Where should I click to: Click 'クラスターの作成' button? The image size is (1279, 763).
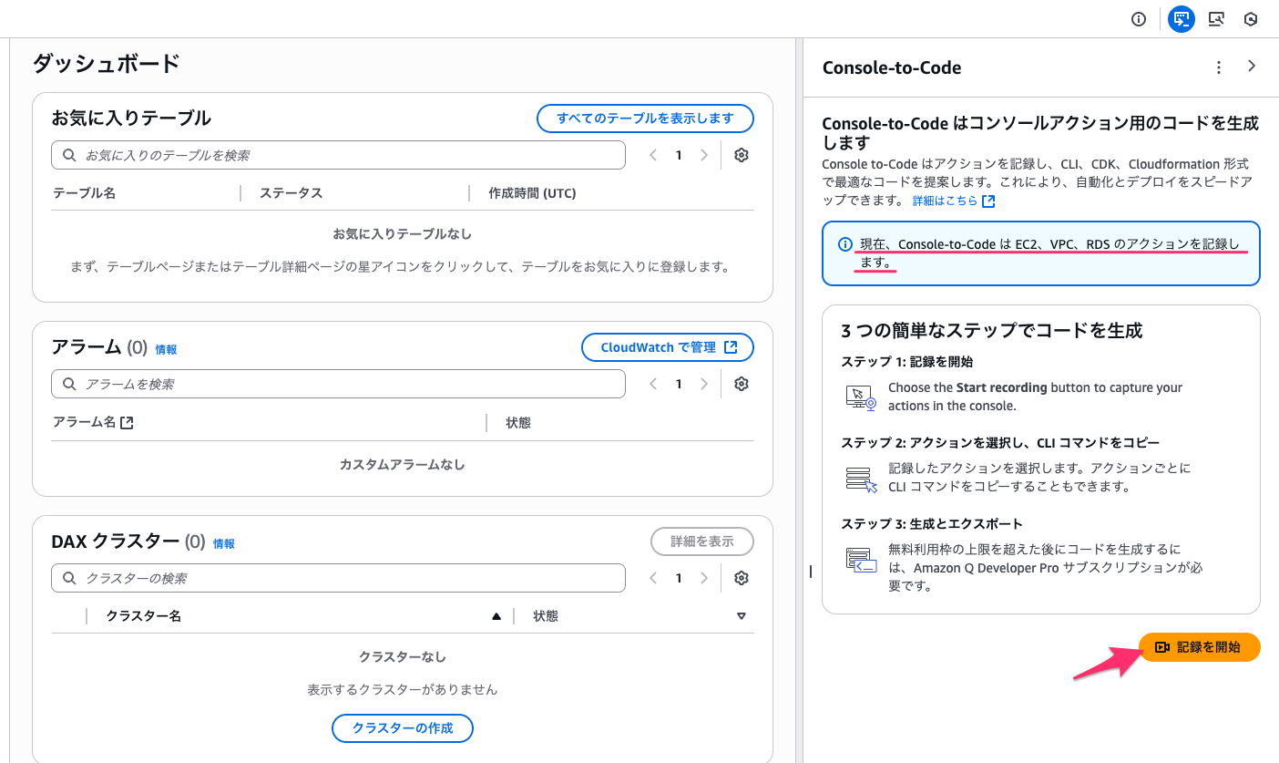(x=403, y=728)
